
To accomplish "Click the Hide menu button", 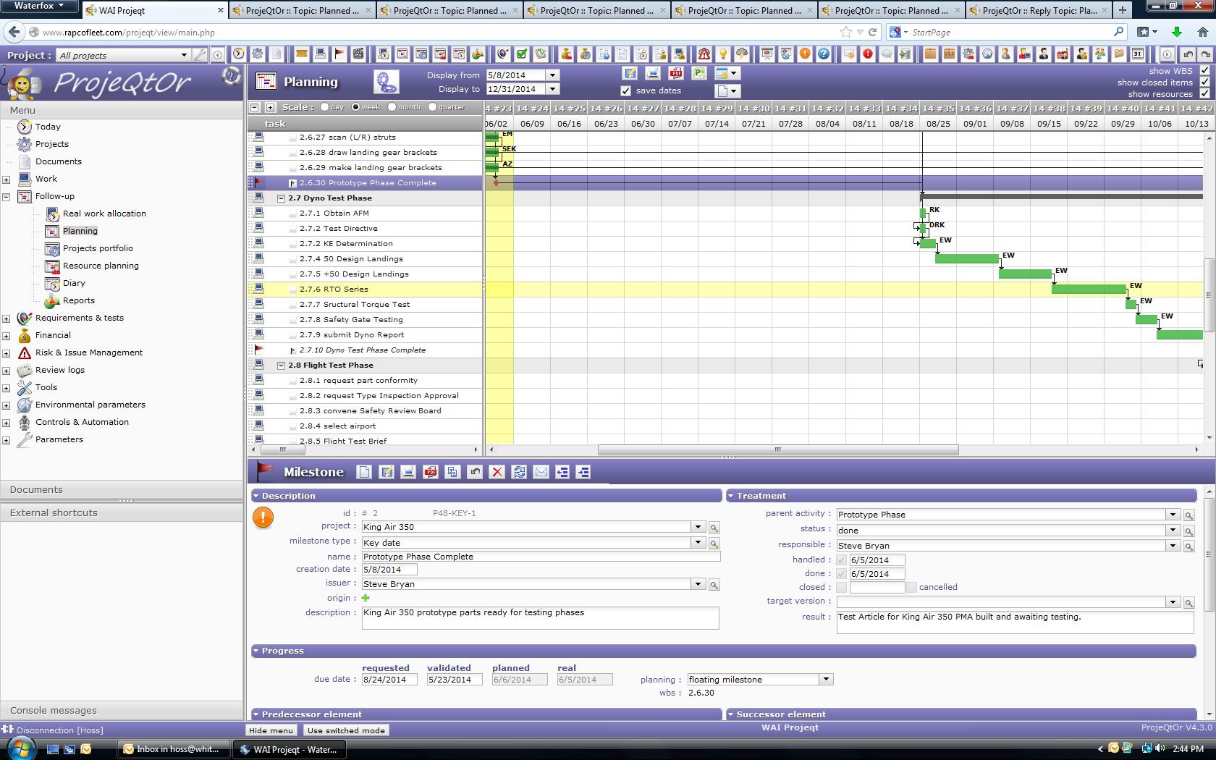I will point(271,730).
